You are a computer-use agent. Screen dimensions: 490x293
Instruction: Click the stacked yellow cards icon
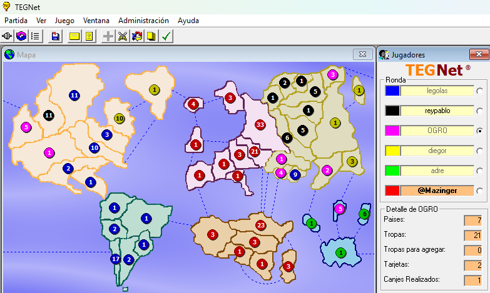point(151,36)
